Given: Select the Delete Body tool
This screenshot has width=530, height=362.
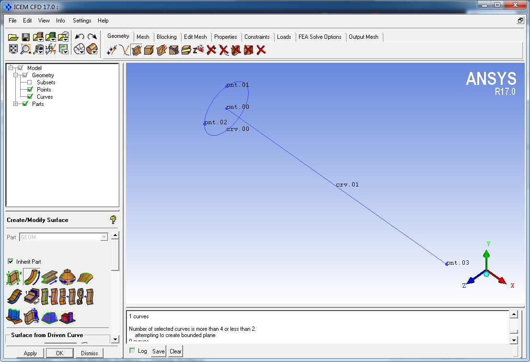Looking at the screenshot, I should tap(248, 50).
